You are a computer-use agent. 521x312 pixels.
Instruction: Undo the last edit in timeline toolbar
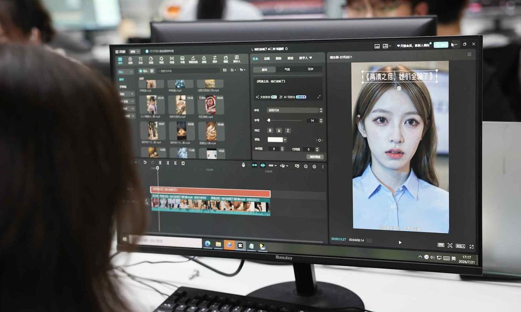(x=145, y=163)
